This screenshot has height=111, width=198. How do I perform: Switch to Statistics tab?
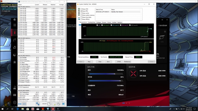click(x=120, y=22)
